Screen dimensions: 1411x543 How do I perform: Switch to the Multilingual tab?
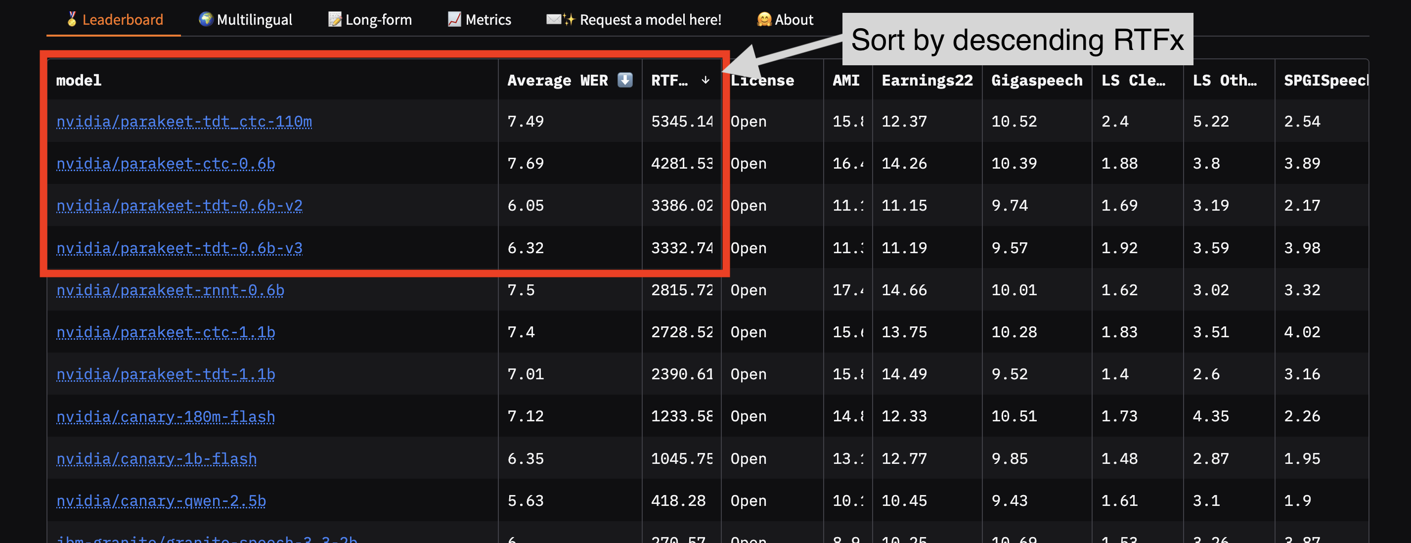(x=245, y=20)
